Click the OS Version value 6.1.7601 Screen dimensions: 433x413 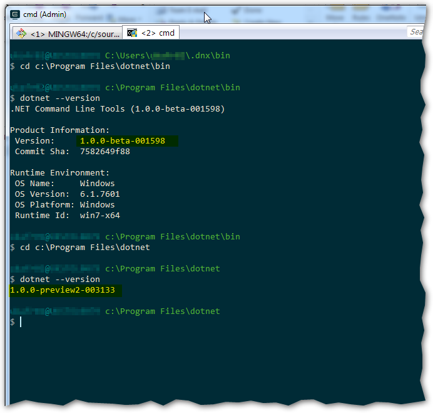[x=99, y=194]
